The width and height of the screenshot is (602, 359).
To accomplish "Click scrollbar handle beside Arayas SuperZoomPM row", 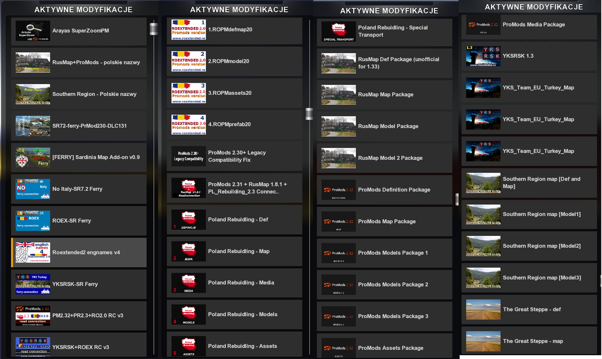I will point(154,29).
